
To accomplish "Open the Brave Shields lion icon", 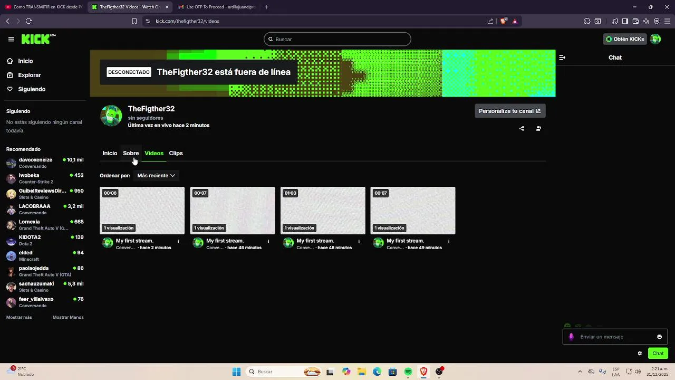I will (x=503, y=21).
